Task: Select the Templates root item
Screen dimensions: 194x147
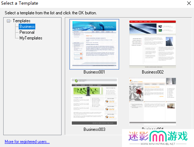Action: 22,21
